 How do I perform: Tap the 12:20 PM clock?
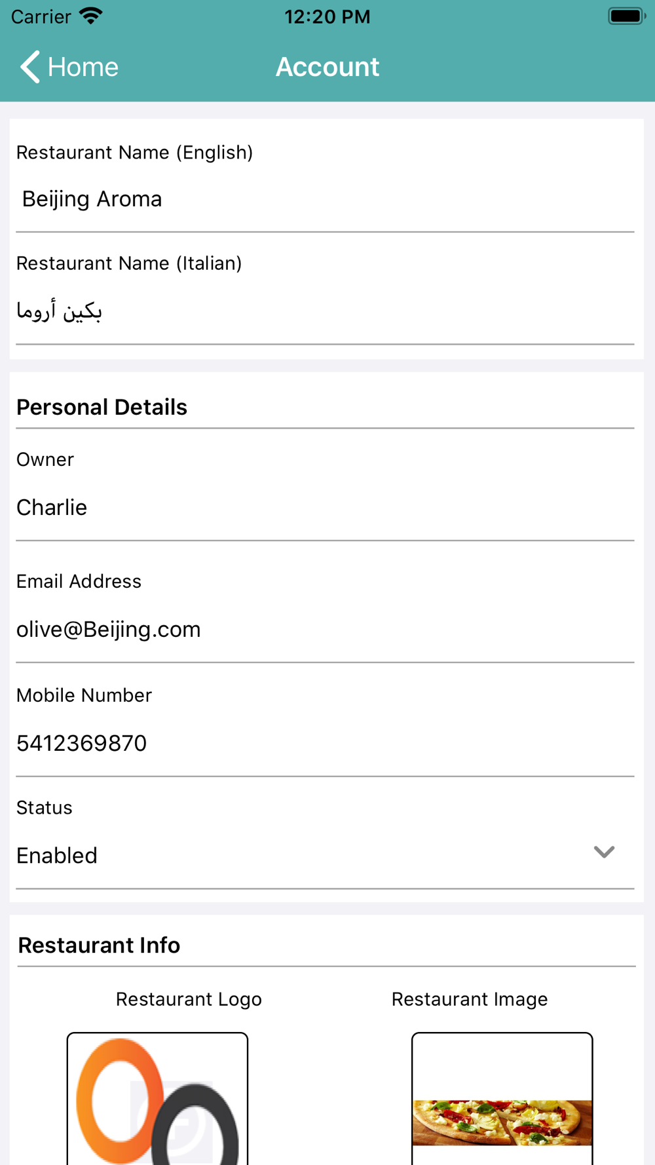pos(327,16)
